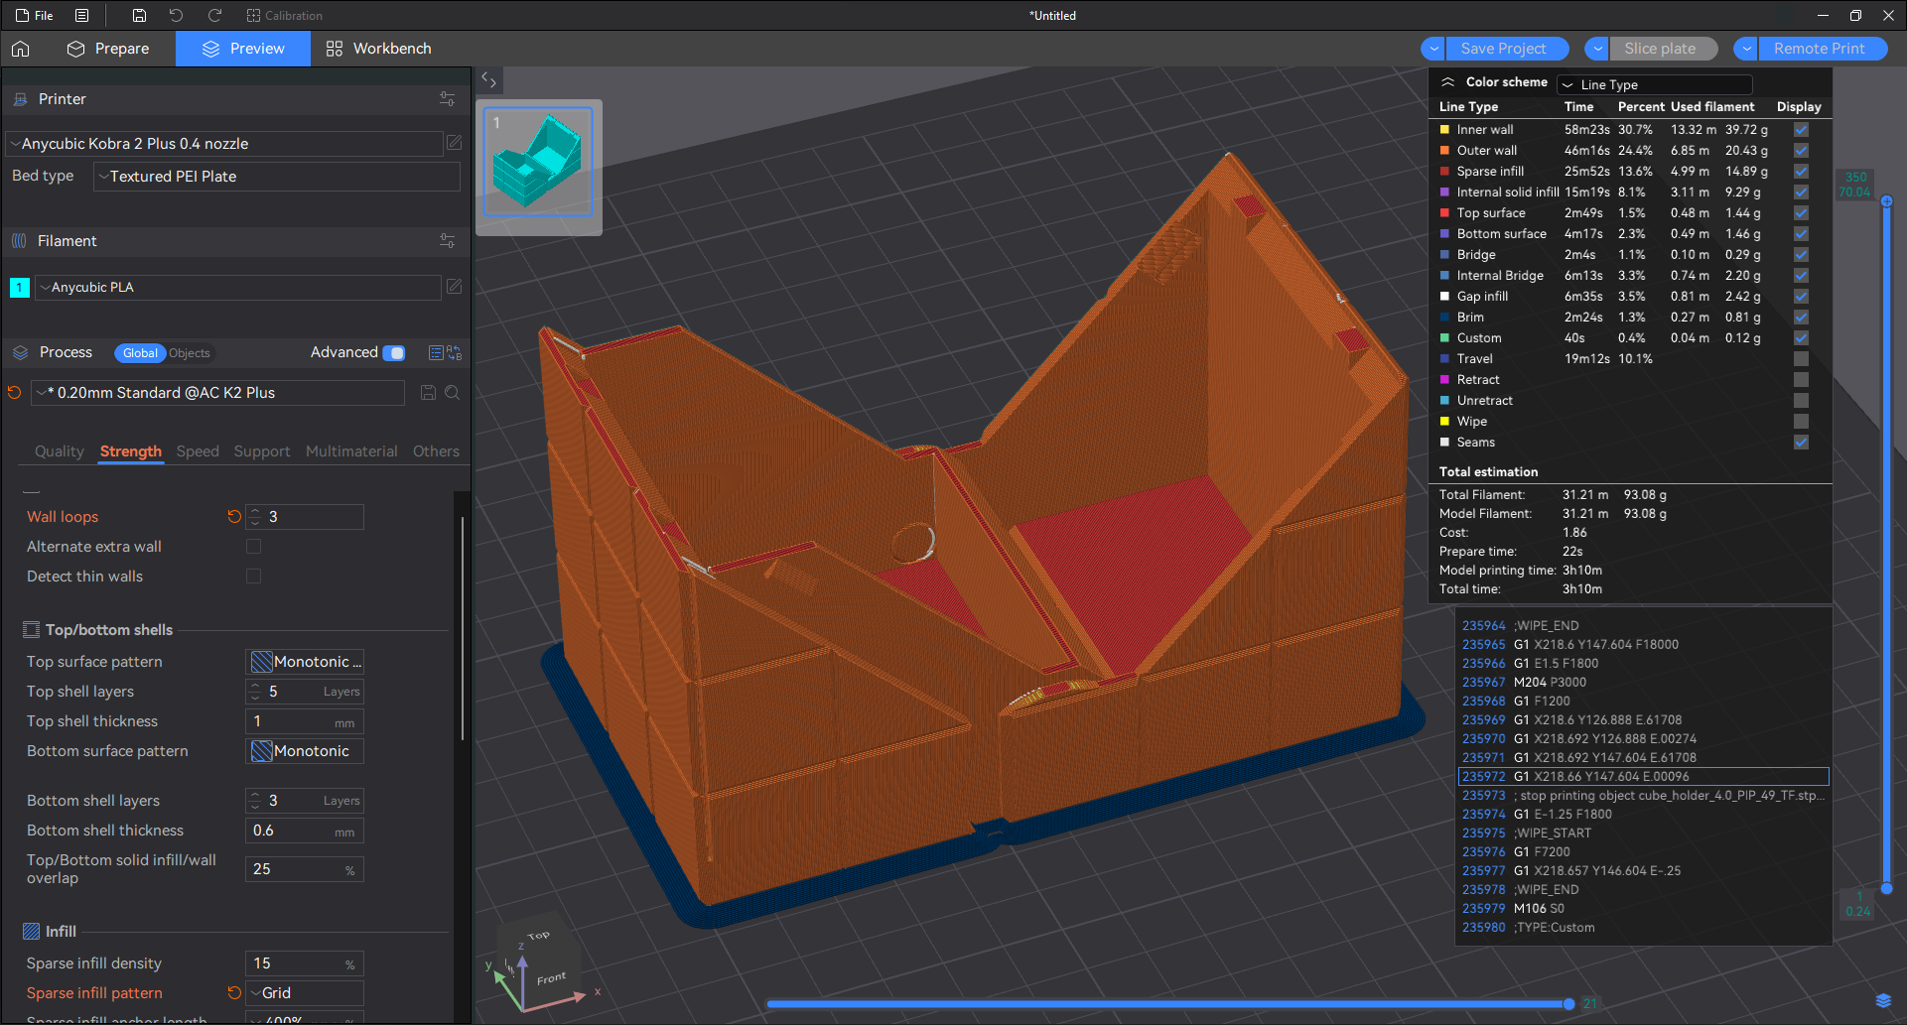The height and width of the screenshot is (1025, 1907).
Task: Reset Wall loops to default value
Action: [x=234, y=517]
